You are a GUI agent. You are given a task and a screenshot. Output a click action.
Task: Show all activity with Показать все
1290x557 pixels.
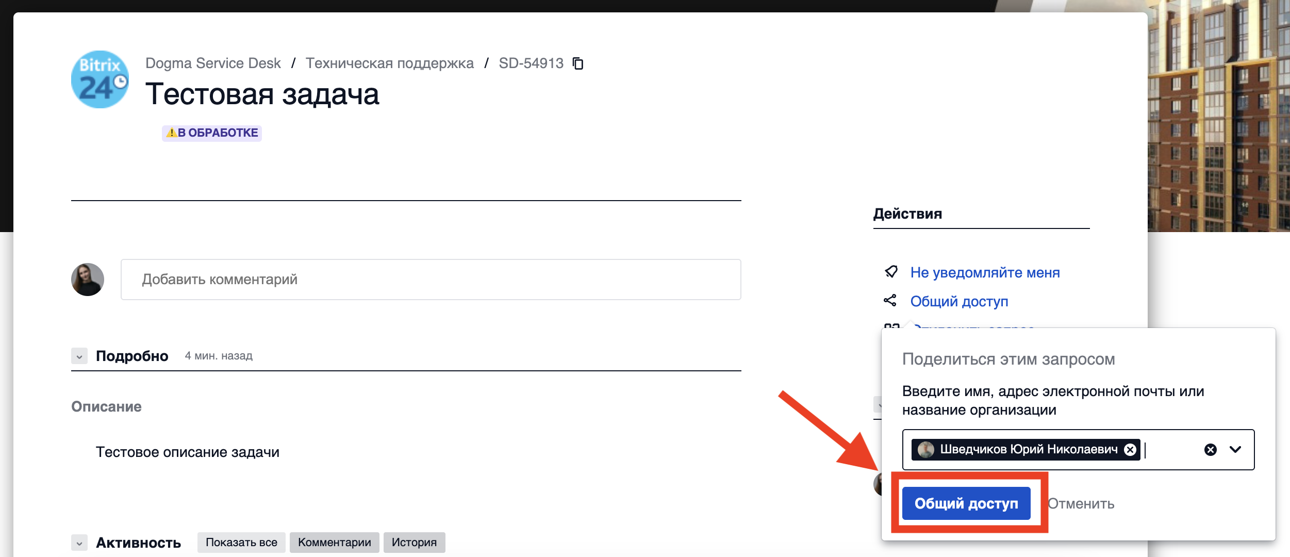click(241, 543)
